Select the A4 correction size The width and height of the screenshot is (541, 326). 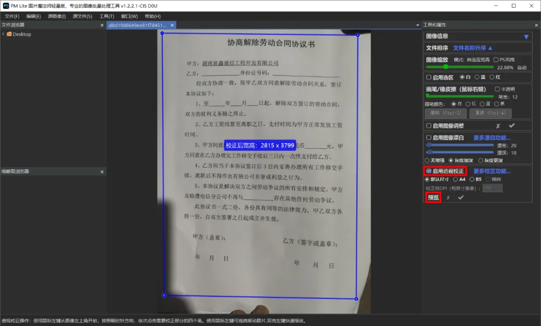click(455, 179)
